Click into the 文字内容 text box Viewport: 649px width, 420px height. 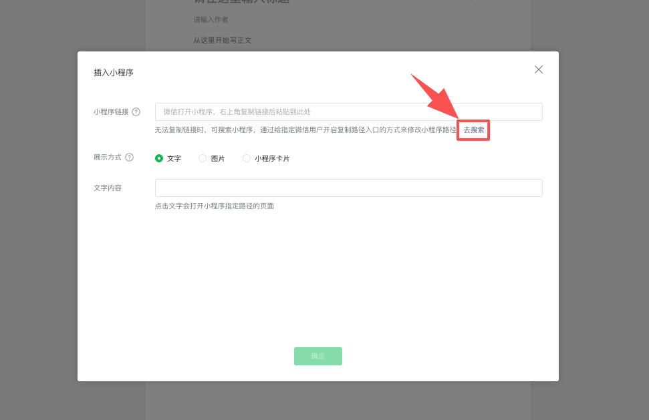pyautogui.click(x=348, y=188)
